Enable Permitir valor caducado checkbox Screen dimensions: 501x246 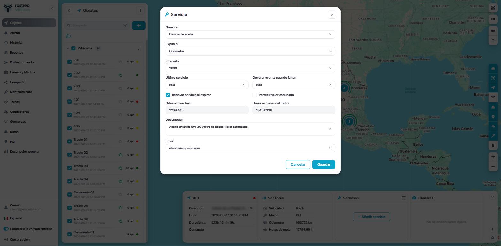coord(255,95)
